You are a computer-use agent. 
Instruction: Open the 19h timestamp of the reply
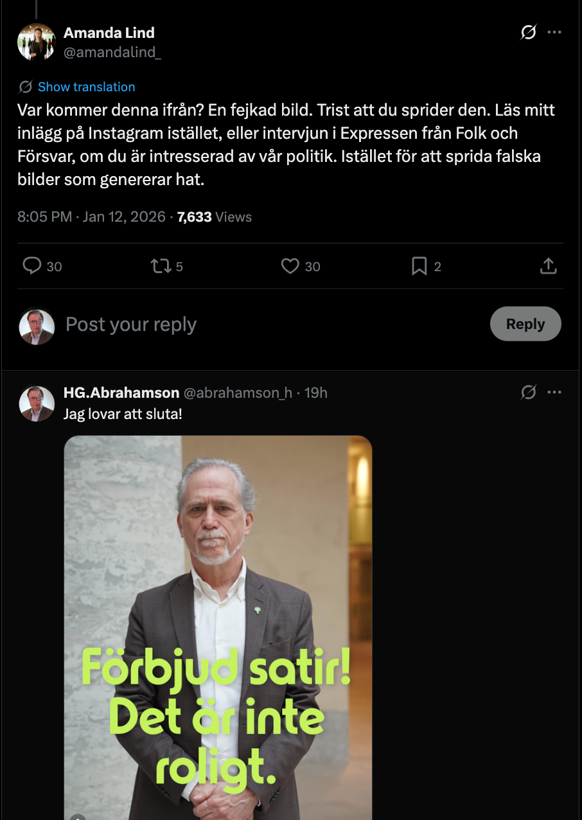[x=316, y=393]
